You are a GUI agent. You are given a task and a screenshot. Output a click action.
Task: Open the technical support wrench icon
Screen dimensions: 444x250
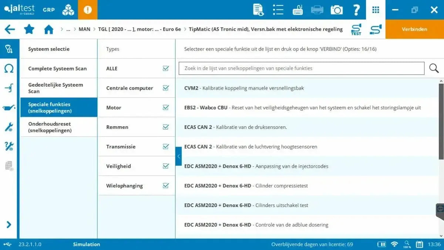(x=9, y=146)
